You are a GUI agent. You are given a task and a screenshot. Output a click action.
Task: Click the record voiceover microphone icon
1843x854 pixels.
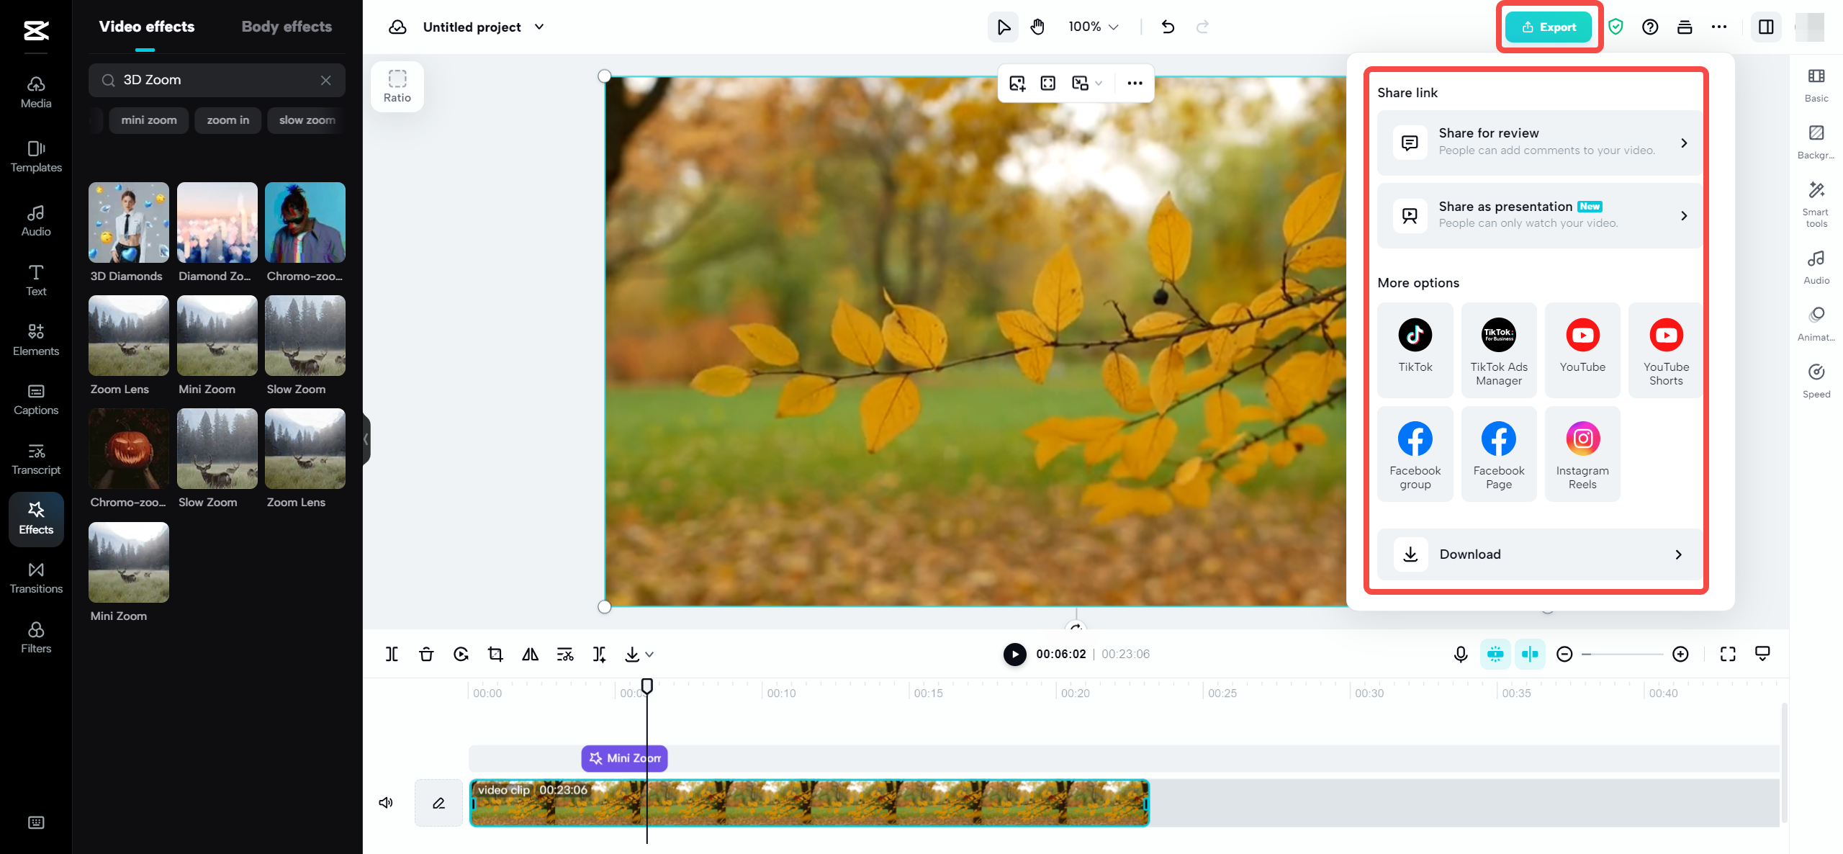pyautogui.click(x=1461, y=654)
